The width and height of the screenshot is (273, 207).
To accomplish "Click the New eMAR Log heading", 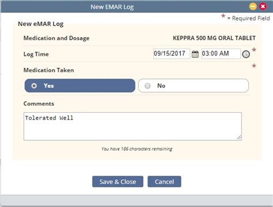I will 41,24.
